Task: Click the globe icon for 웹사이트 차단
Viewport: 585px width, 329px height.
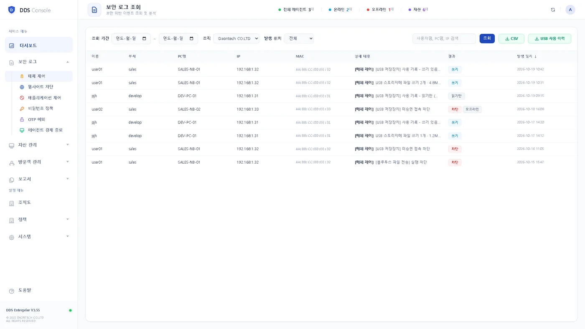Action: pyautogui.click(x=22, y=87)
